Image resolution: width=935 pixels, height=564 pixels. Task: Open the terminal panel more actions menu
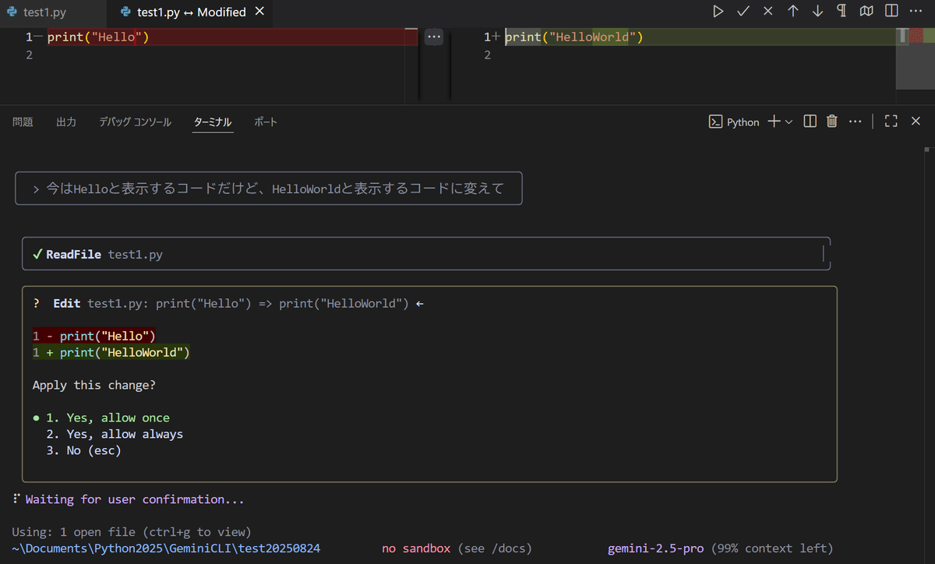[x=855, y=122]
